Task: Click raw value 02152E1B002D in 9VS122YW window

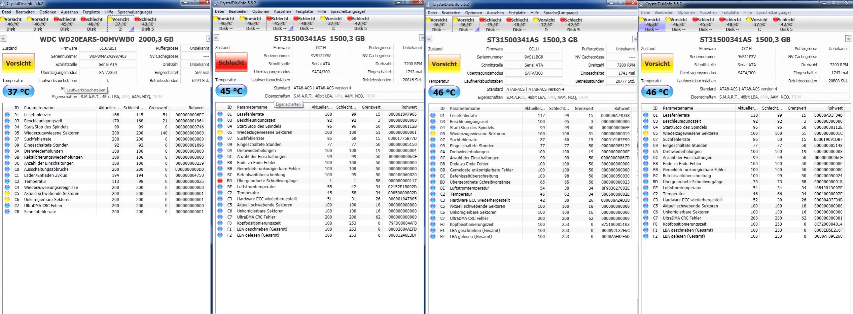Action: [x=402, y=187]
